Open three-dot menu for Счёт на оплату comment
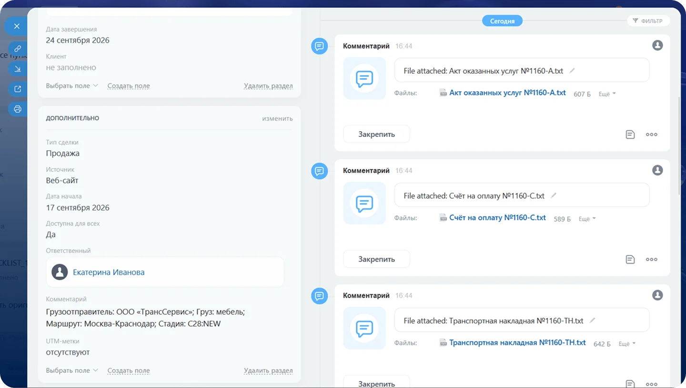 point(652,260)
